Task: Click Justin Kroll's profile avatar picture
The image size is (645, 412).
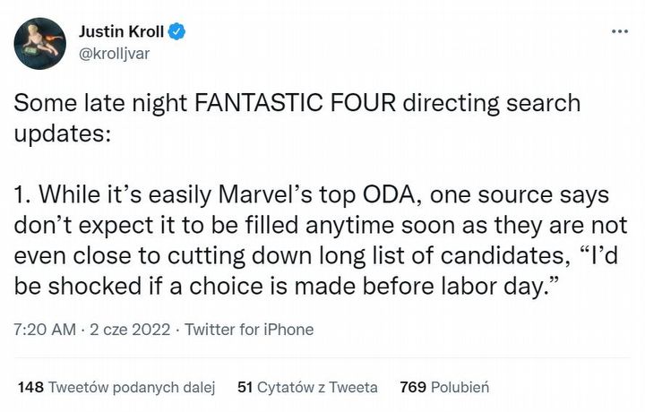Action: tap(40, 43)
